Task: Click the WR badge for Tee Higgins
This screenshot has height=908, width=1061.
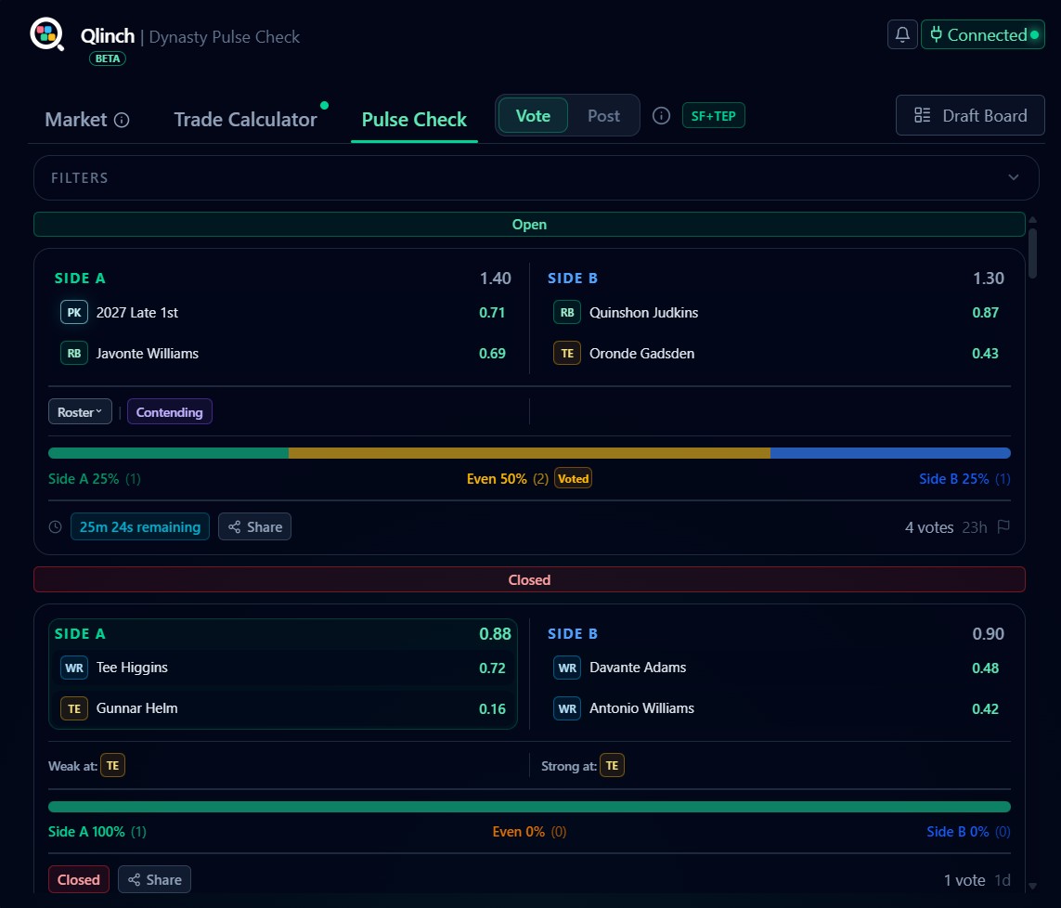Action: [x=73, y=668]
